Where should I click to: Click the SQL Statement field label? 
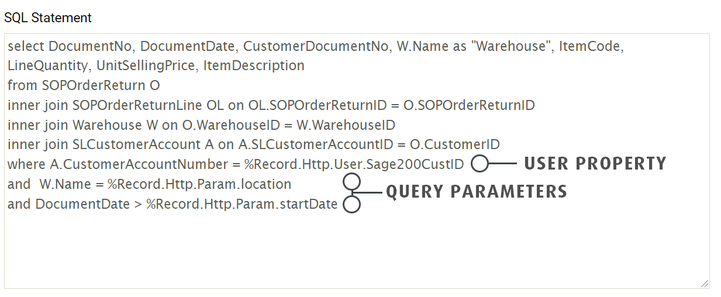48,18
